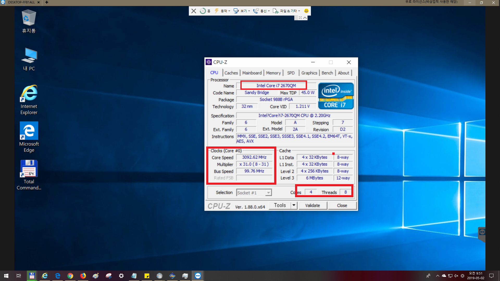Open the system monitor icon on taskbar

pyautogui.click(x=185, y=276)
